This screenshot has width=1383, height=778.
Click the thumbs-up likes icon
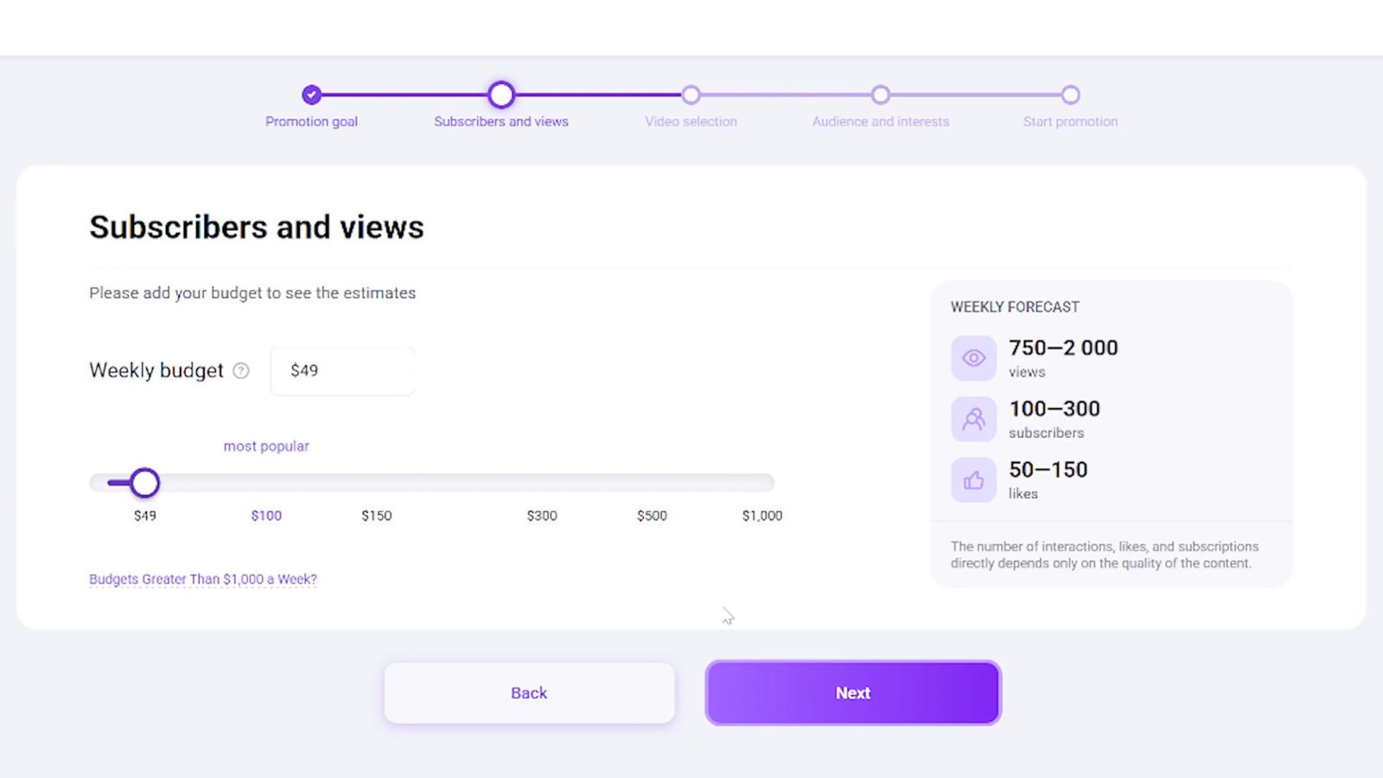click(x=973, y=481)
